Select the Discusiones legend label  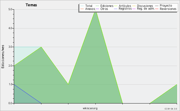point(145,6)
